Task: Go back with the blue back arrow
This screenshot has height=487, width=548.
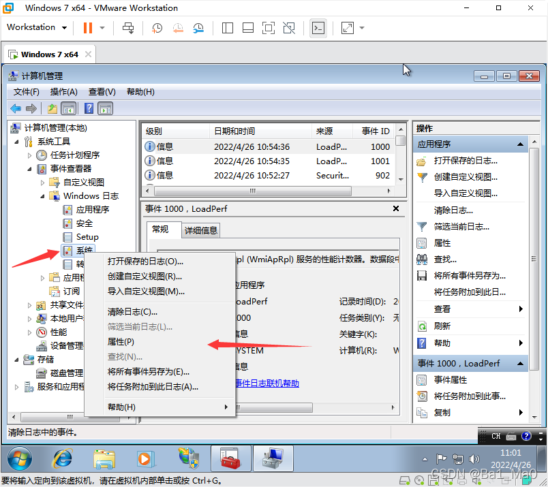Action: coord(16,109)
